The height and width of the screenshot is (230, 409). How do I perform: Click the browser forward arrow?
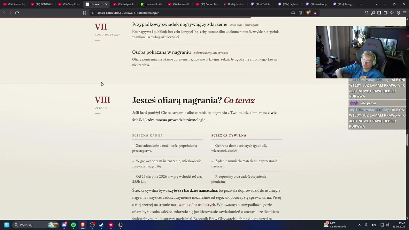coord(10,13)
